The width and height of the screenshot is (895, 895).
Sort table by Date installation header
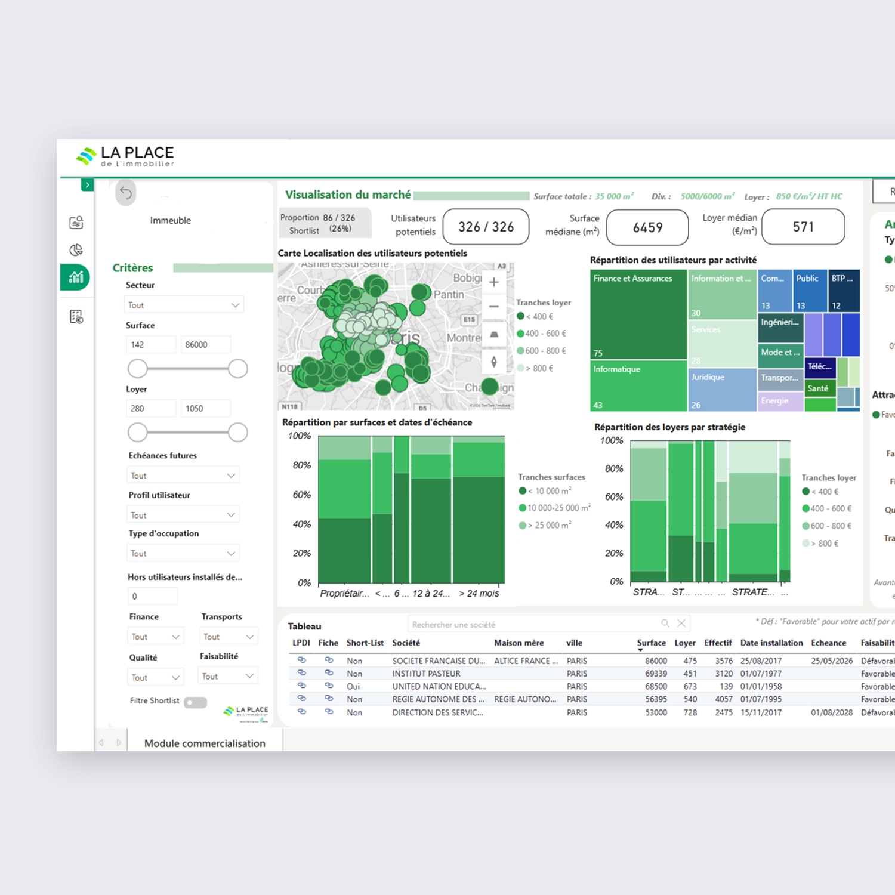click(x=771, y=643)
